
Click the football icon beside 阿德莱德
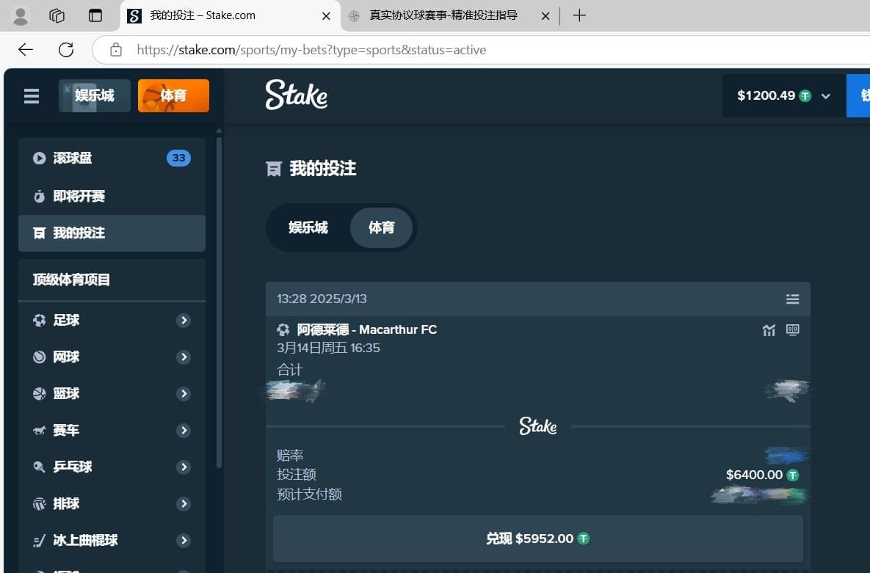point(283,330)
